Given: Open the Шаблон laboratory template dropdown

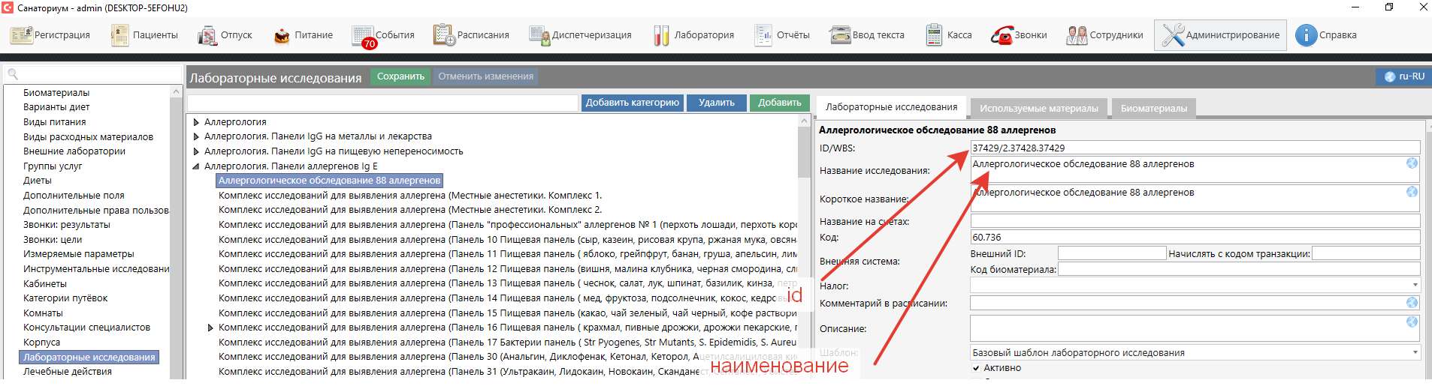Looking at the screenshot, I should tap(1415, 352).
